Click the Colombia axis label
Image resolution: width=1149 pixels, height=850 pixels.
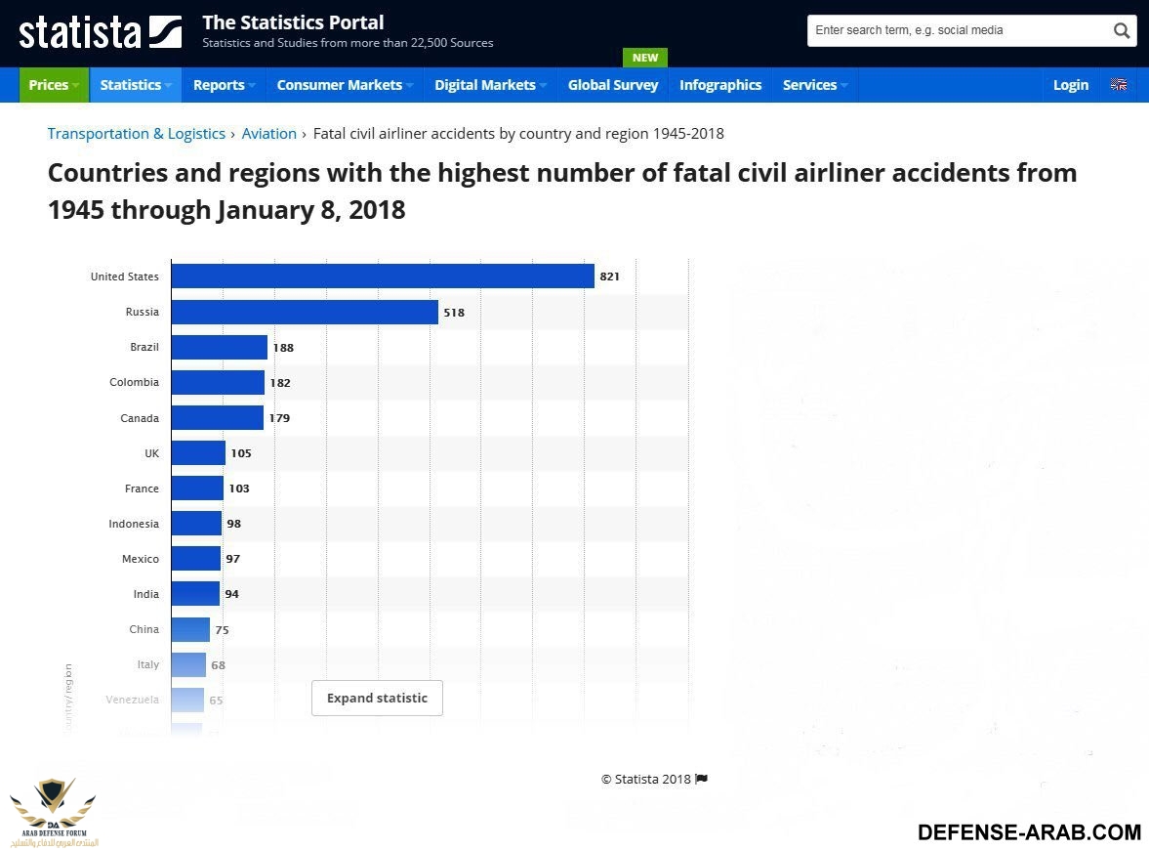point(134,382)
